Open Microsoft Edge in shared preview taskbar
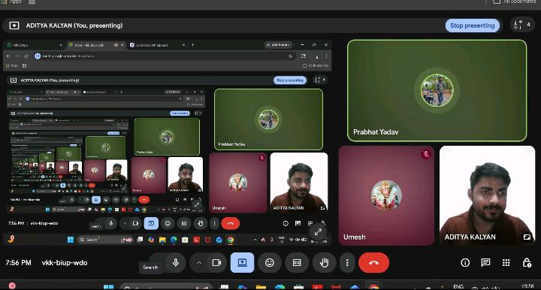The image size is (541, 290). (174, 240)
